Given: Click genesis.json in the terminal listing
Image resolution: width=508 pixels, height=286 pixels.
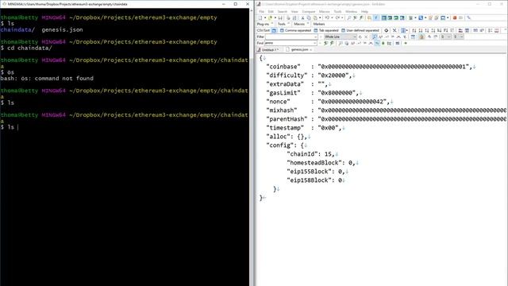Looking at the screenshot, I should tap(62, 30).
